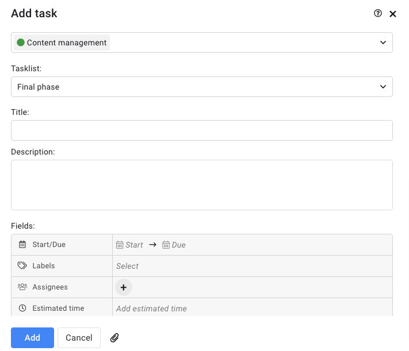Open the help question mark icon

(x=378, y=13)
